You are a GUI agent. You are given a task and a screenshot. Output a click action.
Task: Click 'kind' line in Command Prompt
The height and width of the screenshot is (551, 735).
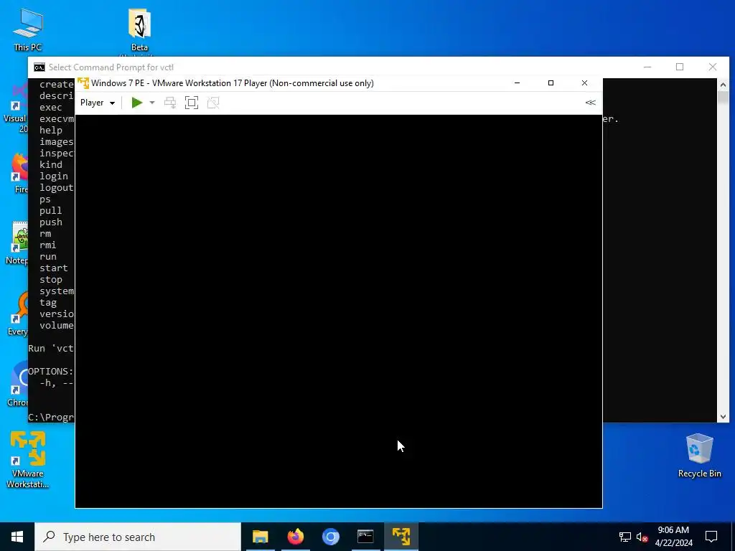[51, 165]
